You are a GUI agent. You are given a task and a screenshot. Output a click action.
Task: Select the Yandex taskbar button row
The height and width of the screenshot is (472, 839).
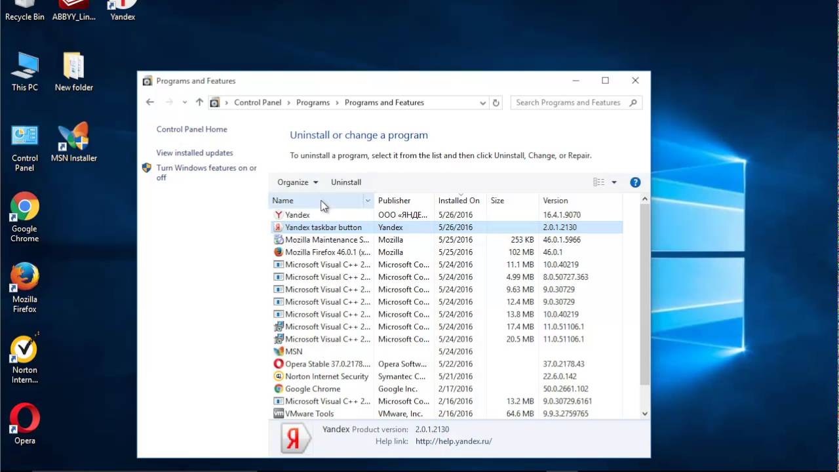coord(446,227)
